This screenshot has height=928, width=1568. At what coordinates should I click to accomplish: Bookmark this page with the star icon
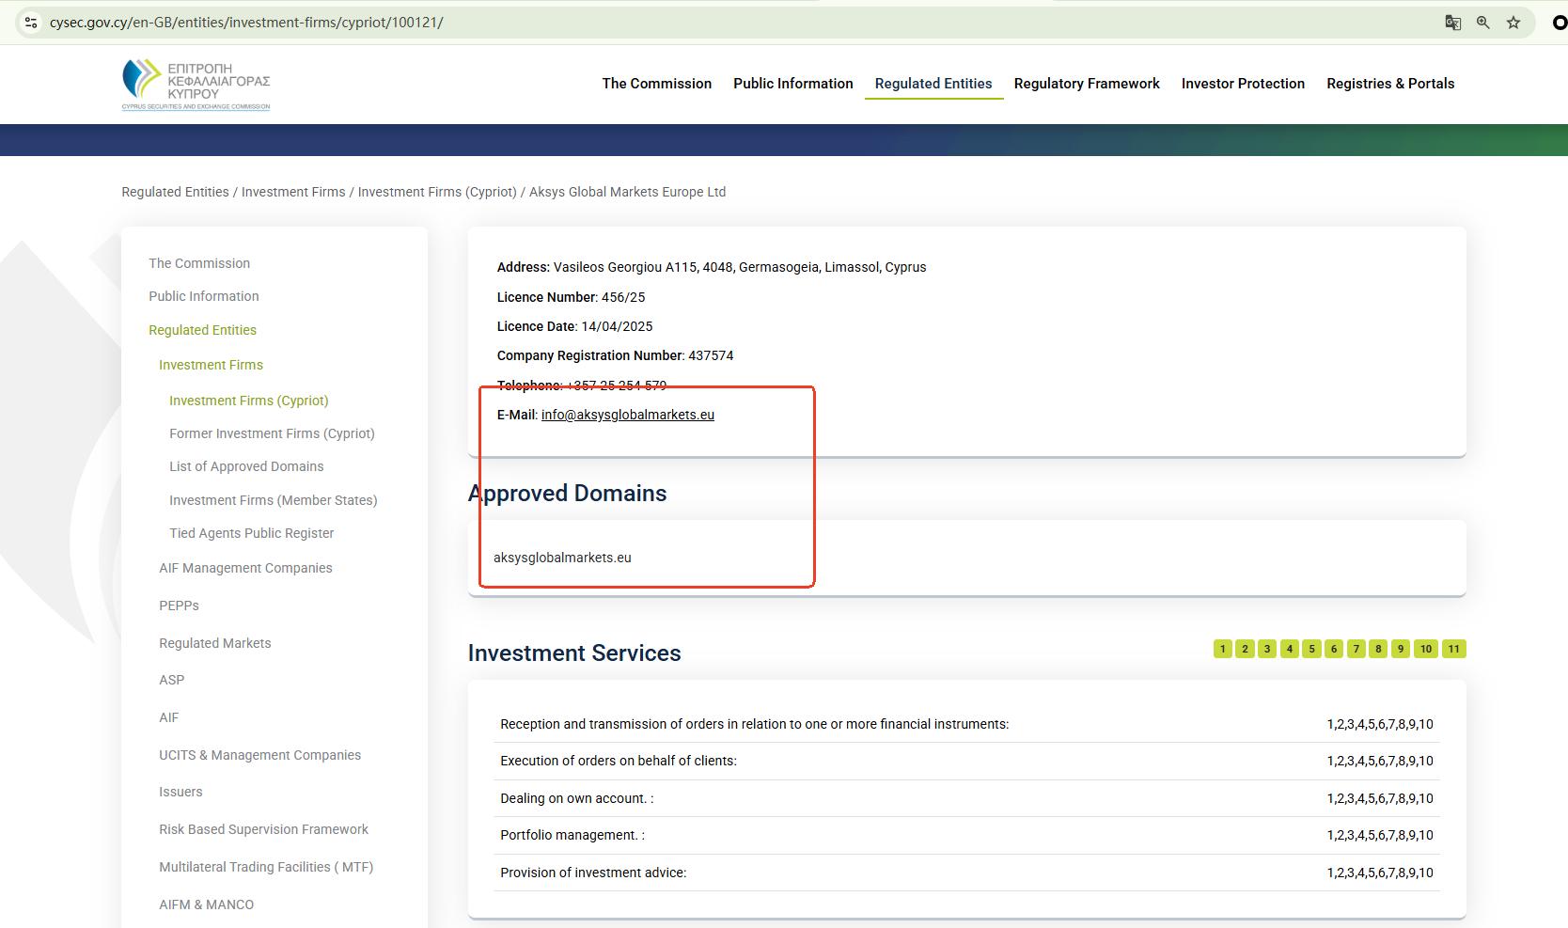pos(1513,23)
